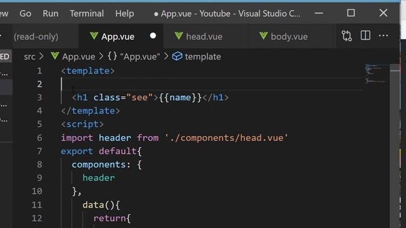Click the App.vue file breadcrumb
Screen dimensions: 406x228
[79, 56]
